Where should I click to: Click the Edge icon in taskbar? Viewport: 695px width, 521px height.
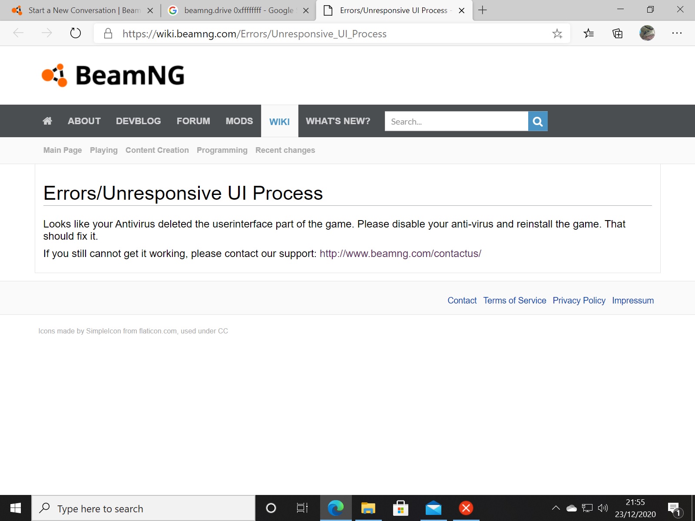pos(335,508)
